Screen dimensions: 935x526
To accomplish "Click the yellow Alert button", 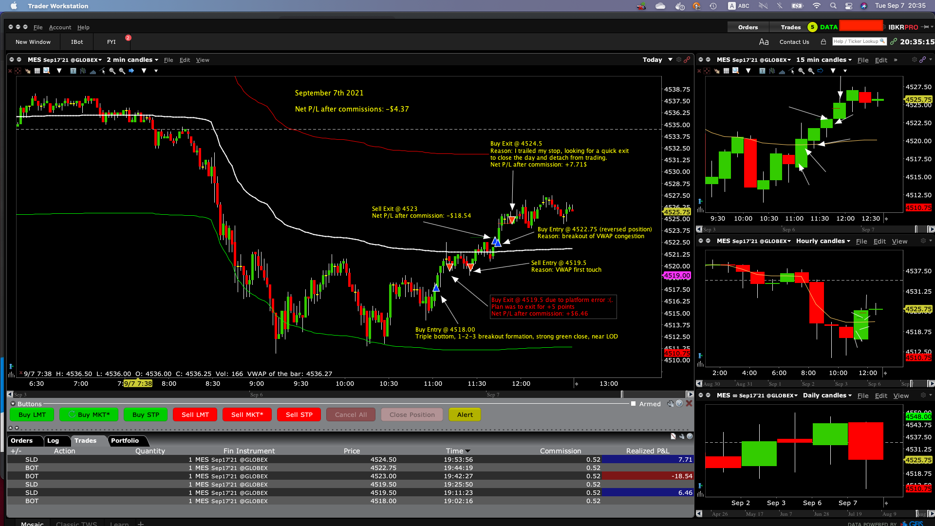I will click(465, 414).
